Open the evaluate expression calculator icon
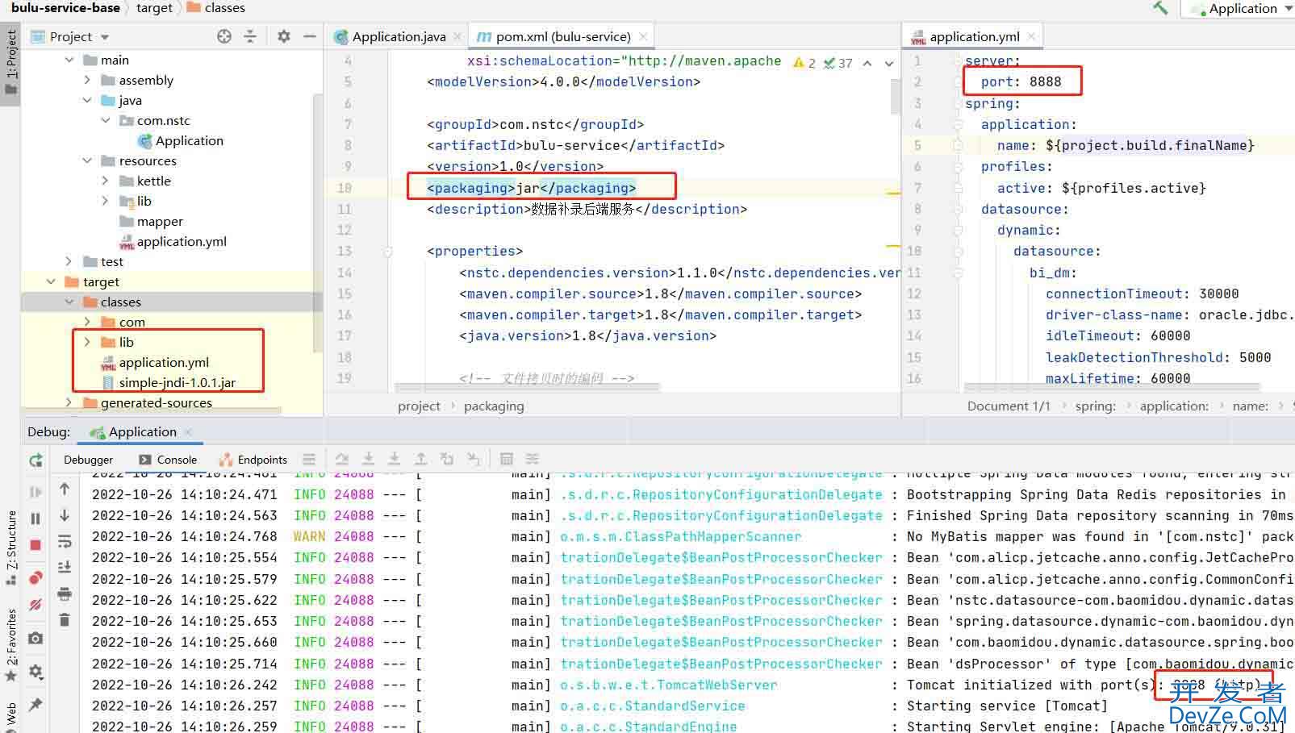This screenshot has height=733, width=1295. (x=507, y=459)
